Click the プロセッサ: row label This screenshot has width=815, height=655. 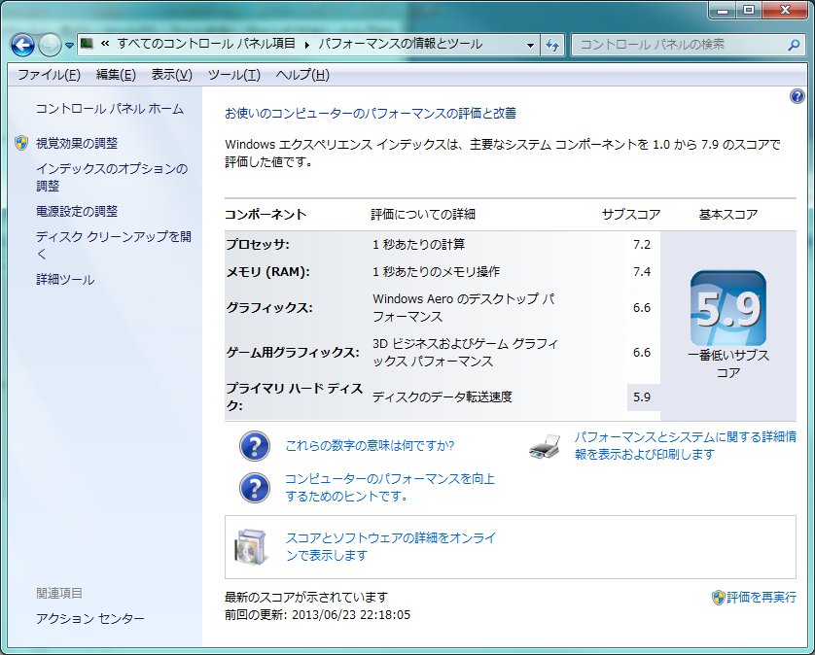click(x=258, y=244)
